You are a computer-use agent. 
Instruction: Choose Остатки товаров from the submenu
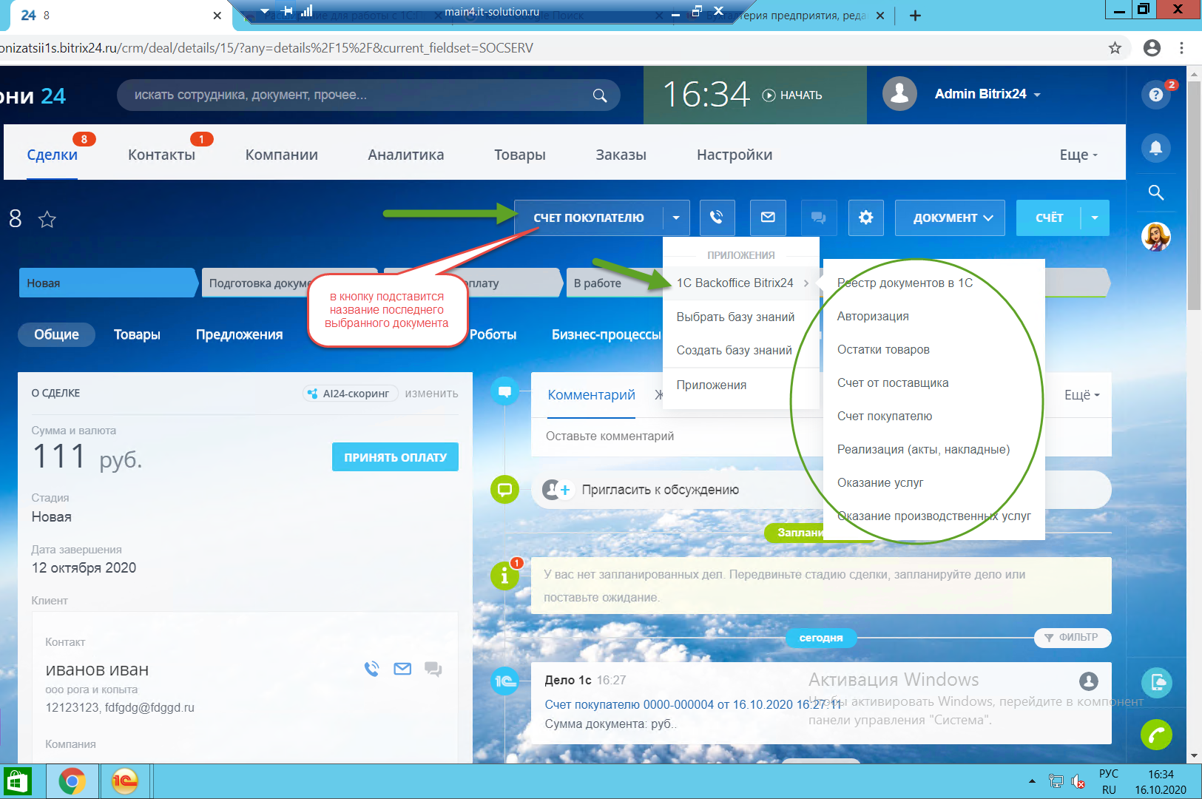[x=883, y=349]
